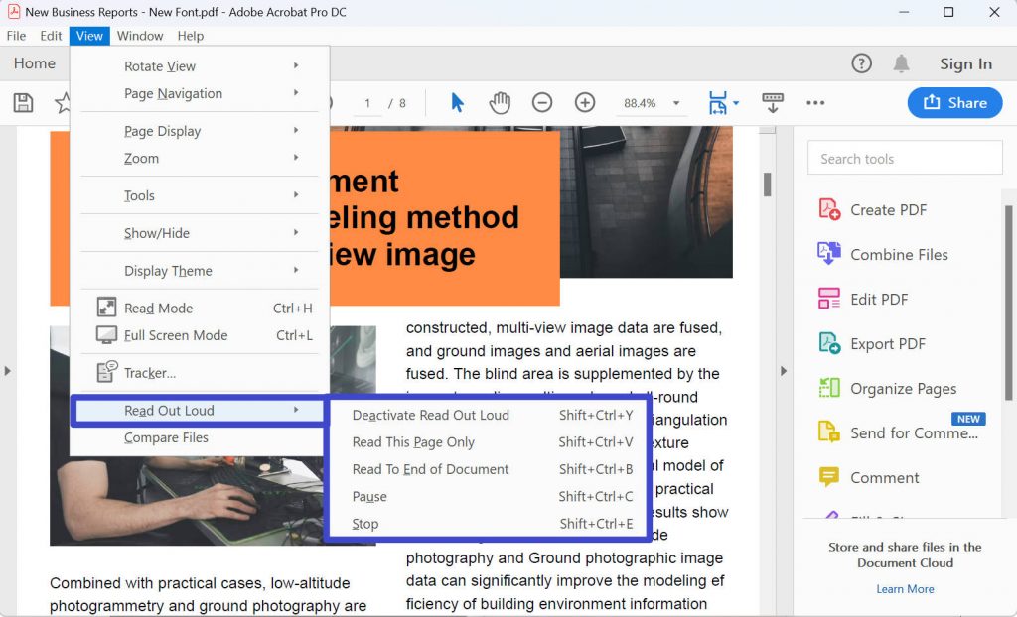Pause the Read Out Loud playback
1017x617 pixels.
tap(369, 496)
